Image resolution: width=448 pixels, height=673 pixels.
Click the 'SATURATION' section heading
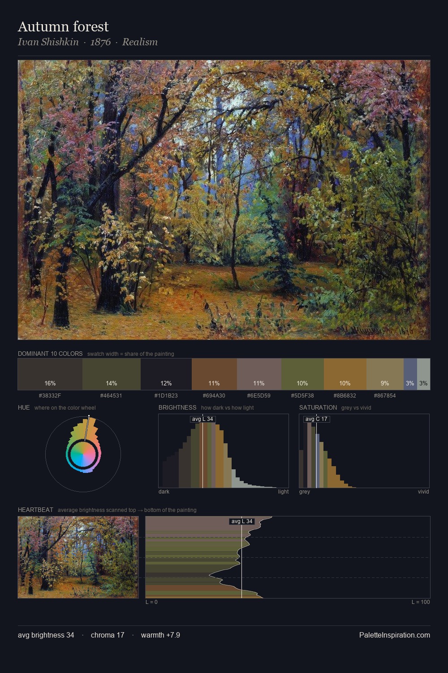(318, 407)
